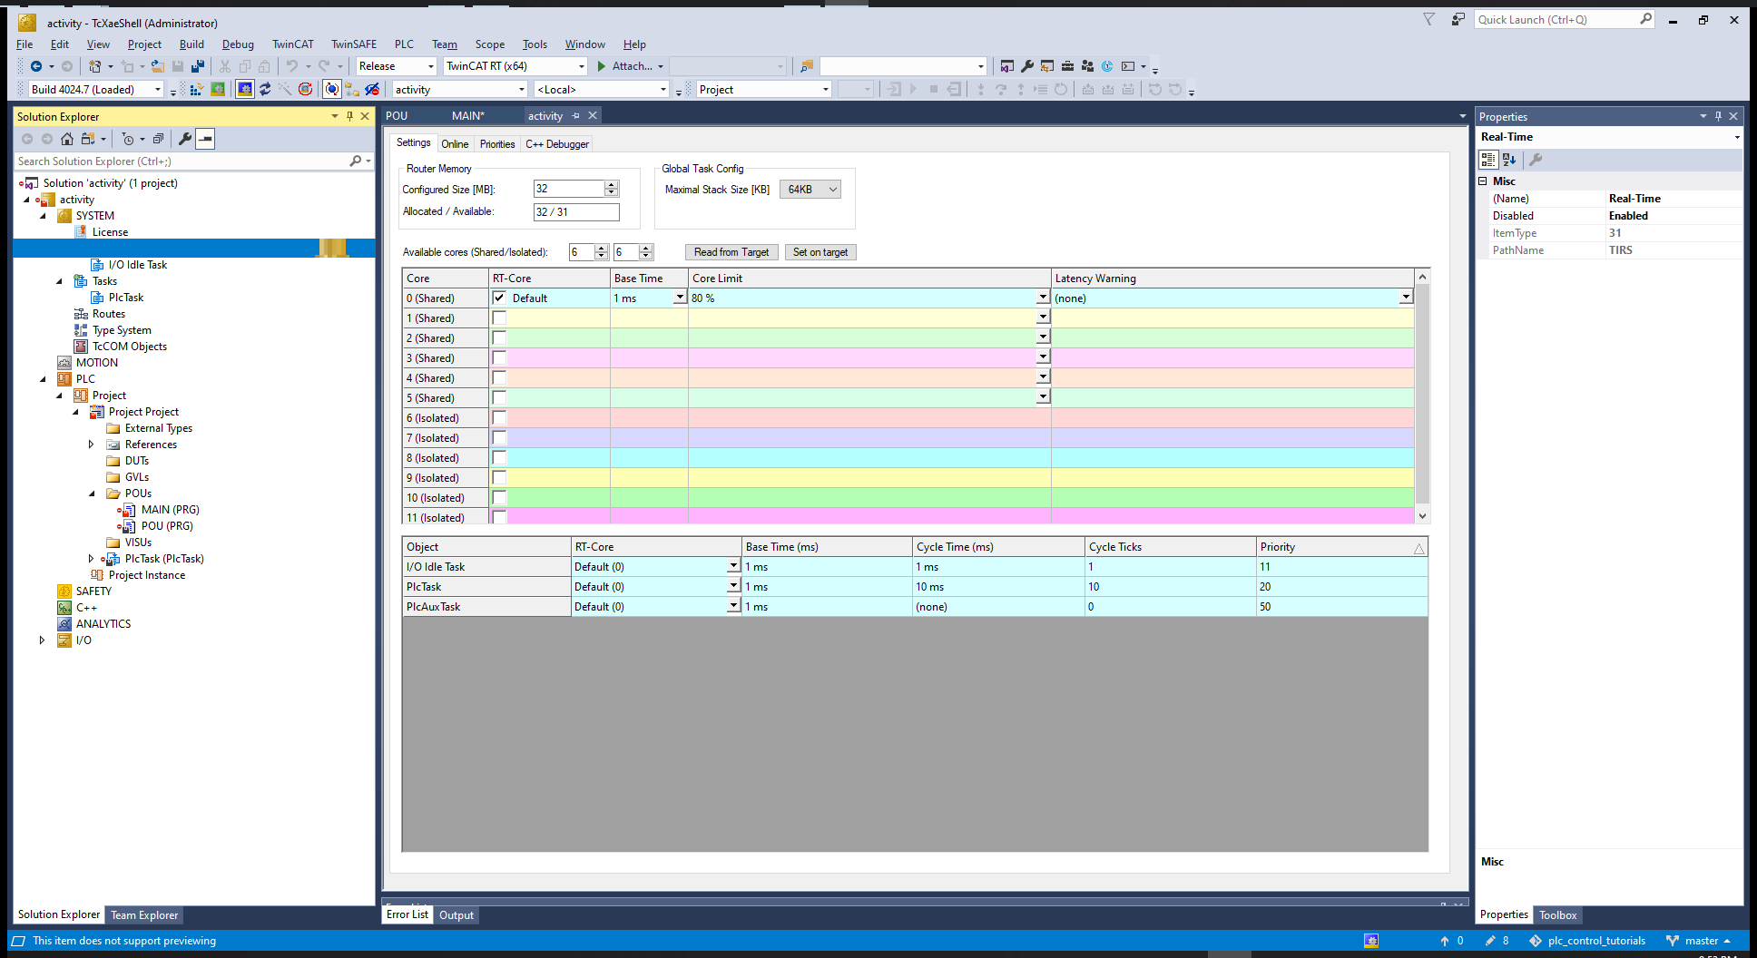Click the Configured Size input field

coord(569,189)
